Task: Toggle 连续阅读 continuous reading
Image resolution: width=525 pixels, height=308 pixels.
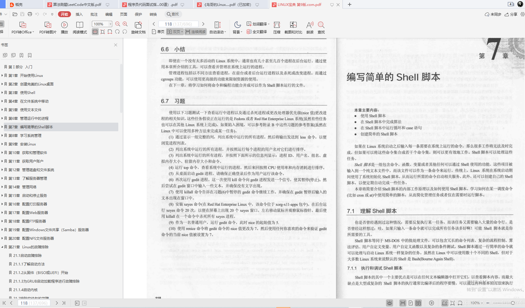Action: pyautogui.click(x=196, y=32)
